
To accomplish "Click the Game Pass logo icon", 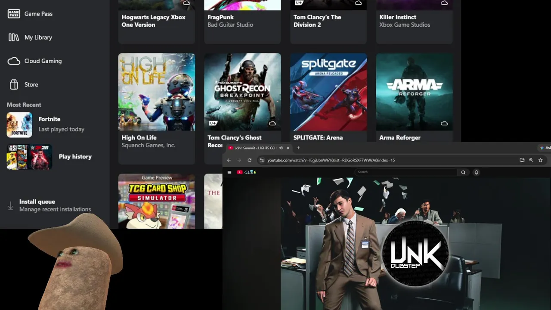I will tap(14, 14).
